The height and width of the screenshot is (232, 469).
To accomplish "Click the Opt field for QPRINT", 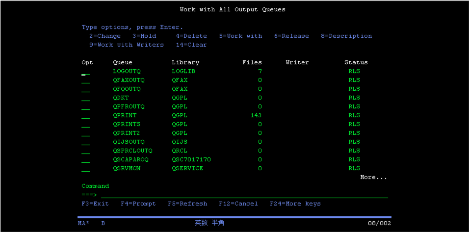I will point(85,116).
